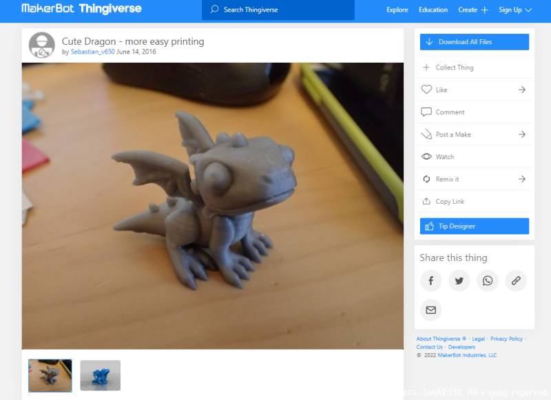Click the search magnifier icon
The image size is (551, 400).
tap(214, 10)
